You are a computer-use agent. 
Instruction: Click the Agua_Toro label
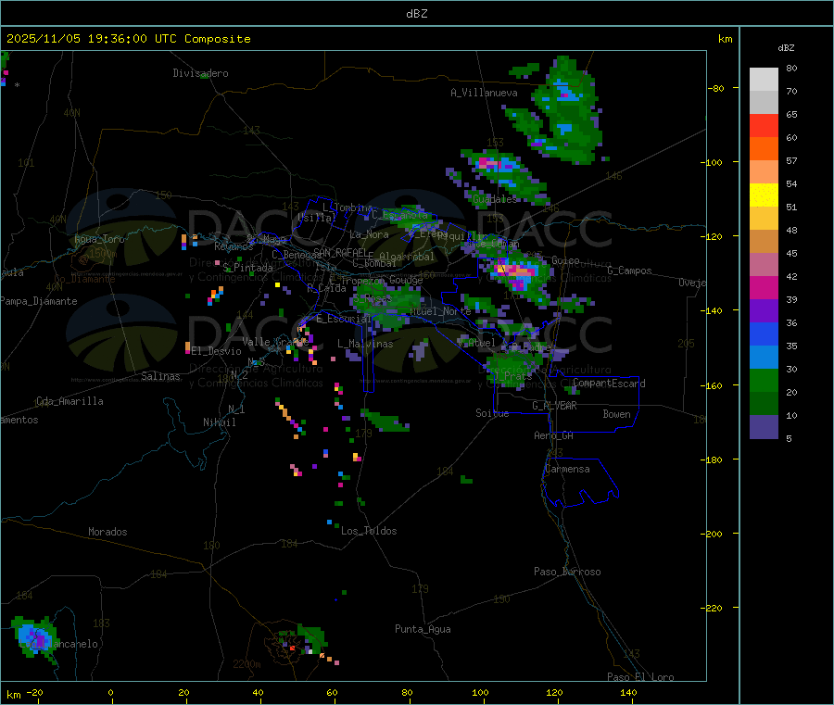coord(99,239)
